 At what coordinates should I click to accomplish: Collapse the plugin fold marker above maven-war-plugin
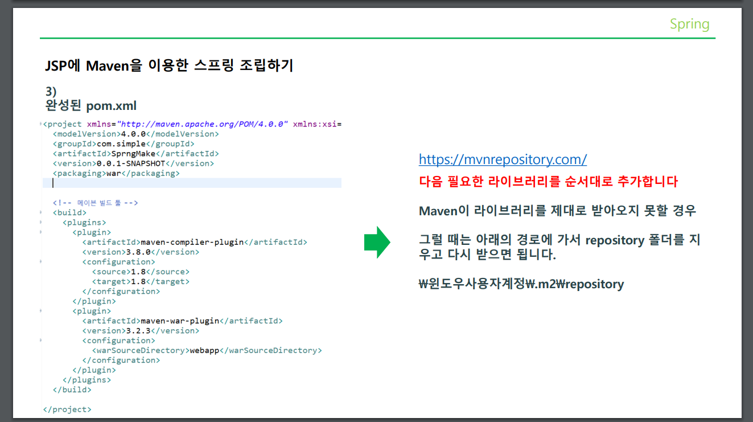[41, 311]
